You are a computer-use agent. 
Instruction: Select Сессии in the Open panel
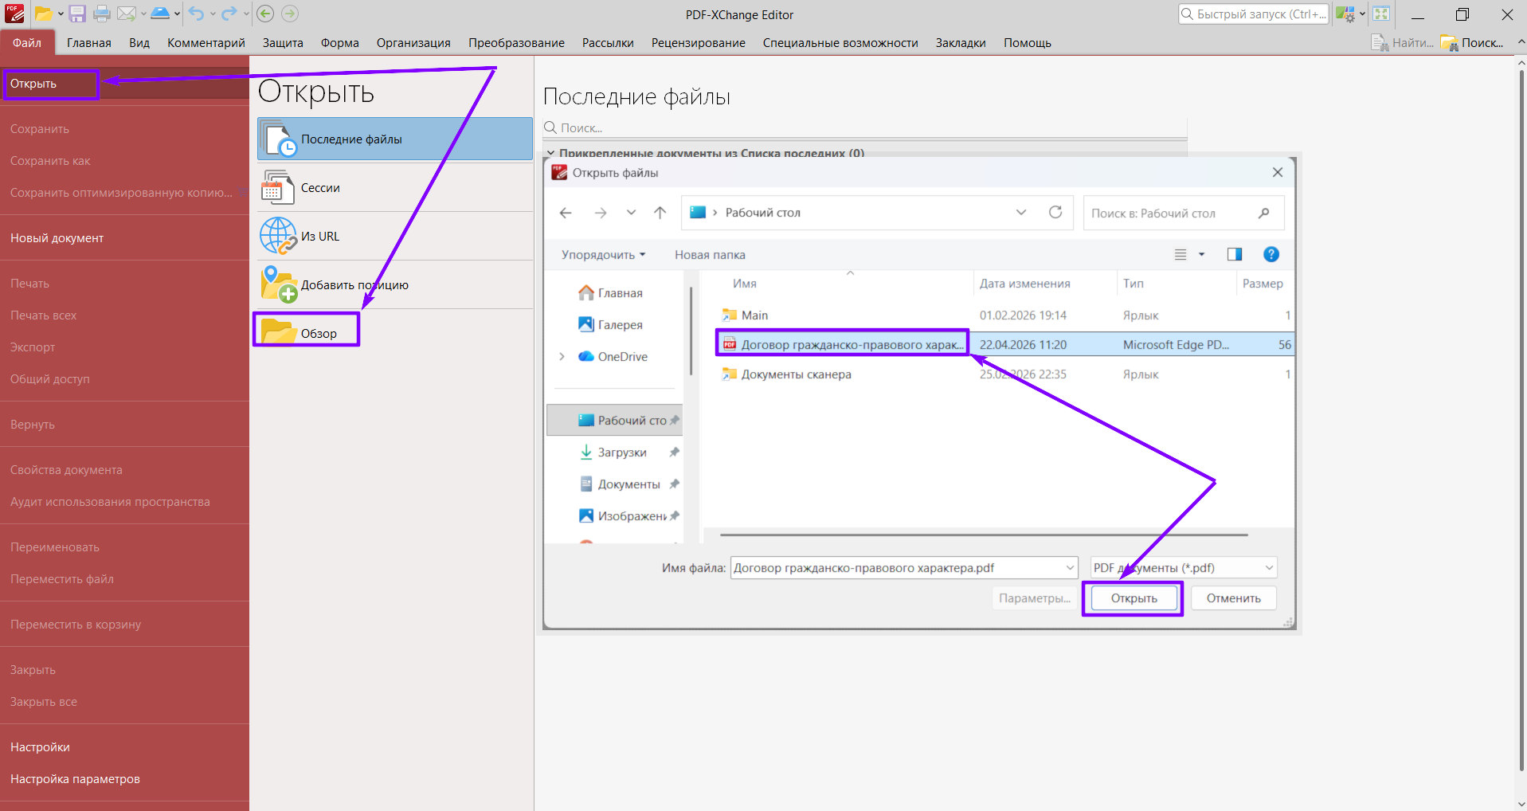[x=395, y=188]
